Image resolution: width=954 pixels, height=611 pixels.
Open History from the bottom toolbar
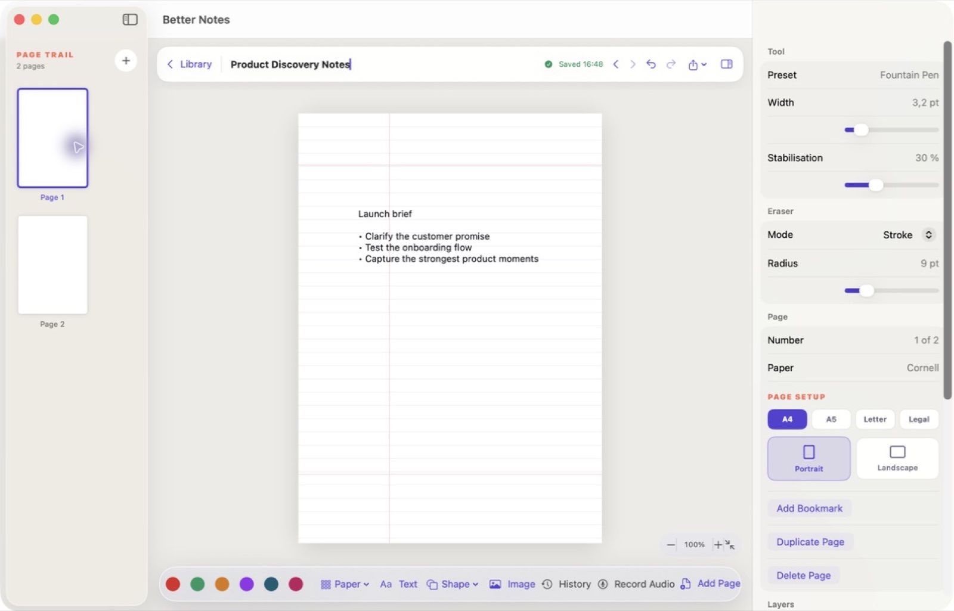[566, 584]
